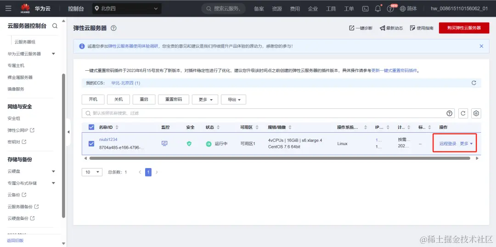
Task: Expand 专属分布式存储 sidebar section
Action: (53, 183)
